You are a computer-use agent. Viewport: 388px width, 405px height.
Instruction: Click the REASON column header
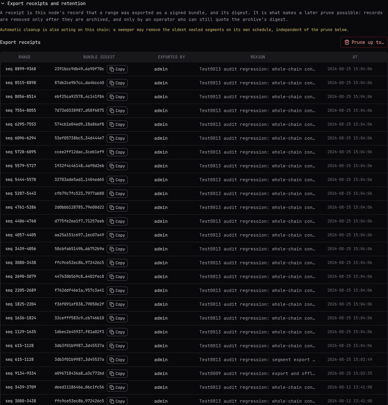click(x=258, y=57)
